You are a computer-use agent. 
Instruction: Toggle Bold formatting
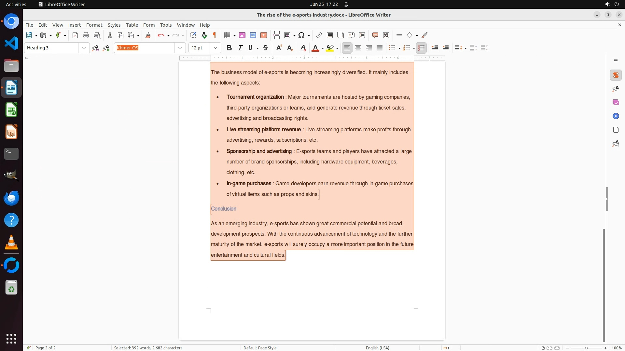pyautogui.click(x=229, y=48)
